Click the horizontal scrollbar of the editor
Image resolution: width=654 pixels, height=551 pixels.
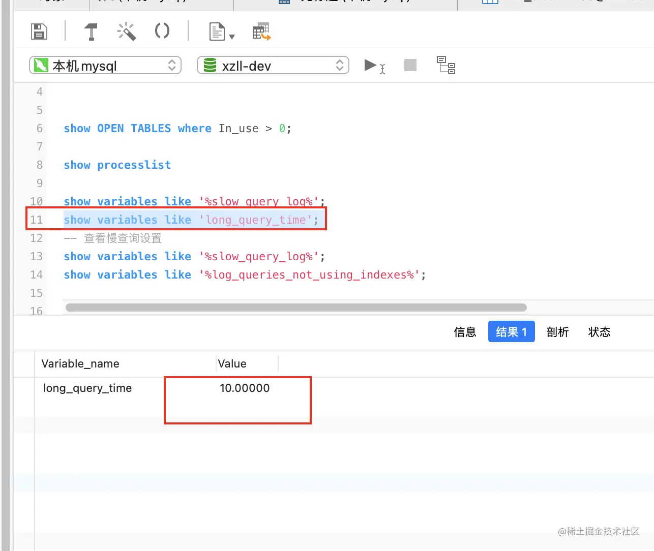tap(296, 308)
